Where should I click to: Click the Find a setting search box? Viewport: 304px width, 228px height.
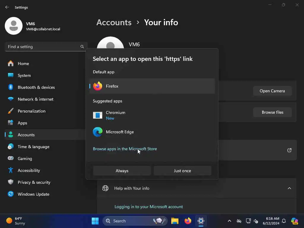pos(46,47)
